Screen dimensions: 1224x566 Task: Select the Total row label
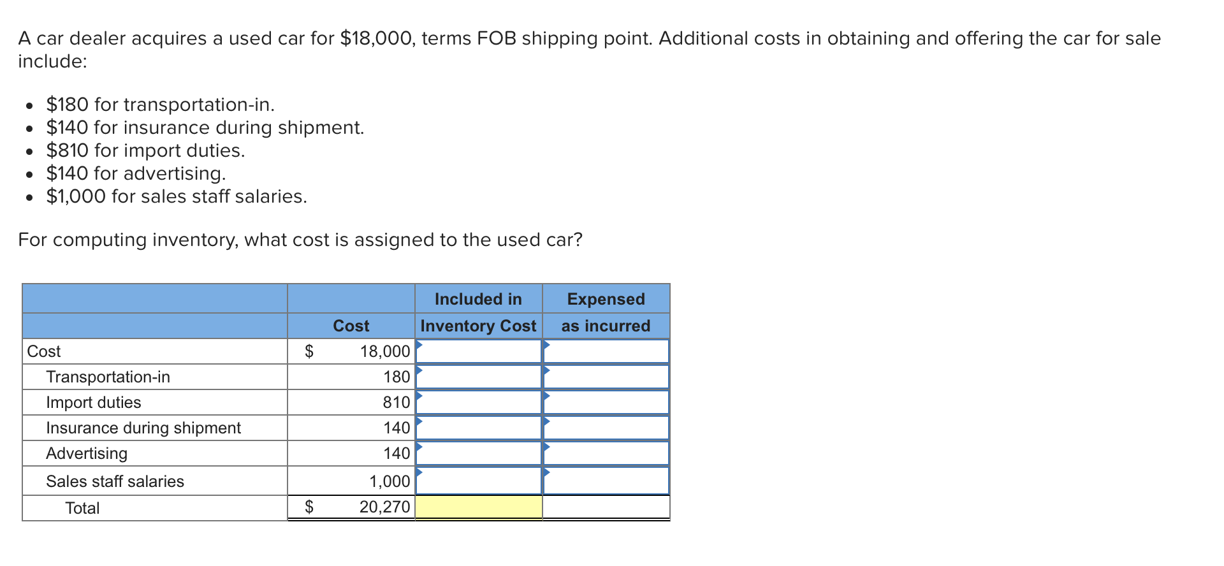pos(83,507)
